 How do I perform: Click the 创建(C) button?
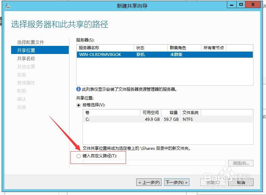[213, 183]
